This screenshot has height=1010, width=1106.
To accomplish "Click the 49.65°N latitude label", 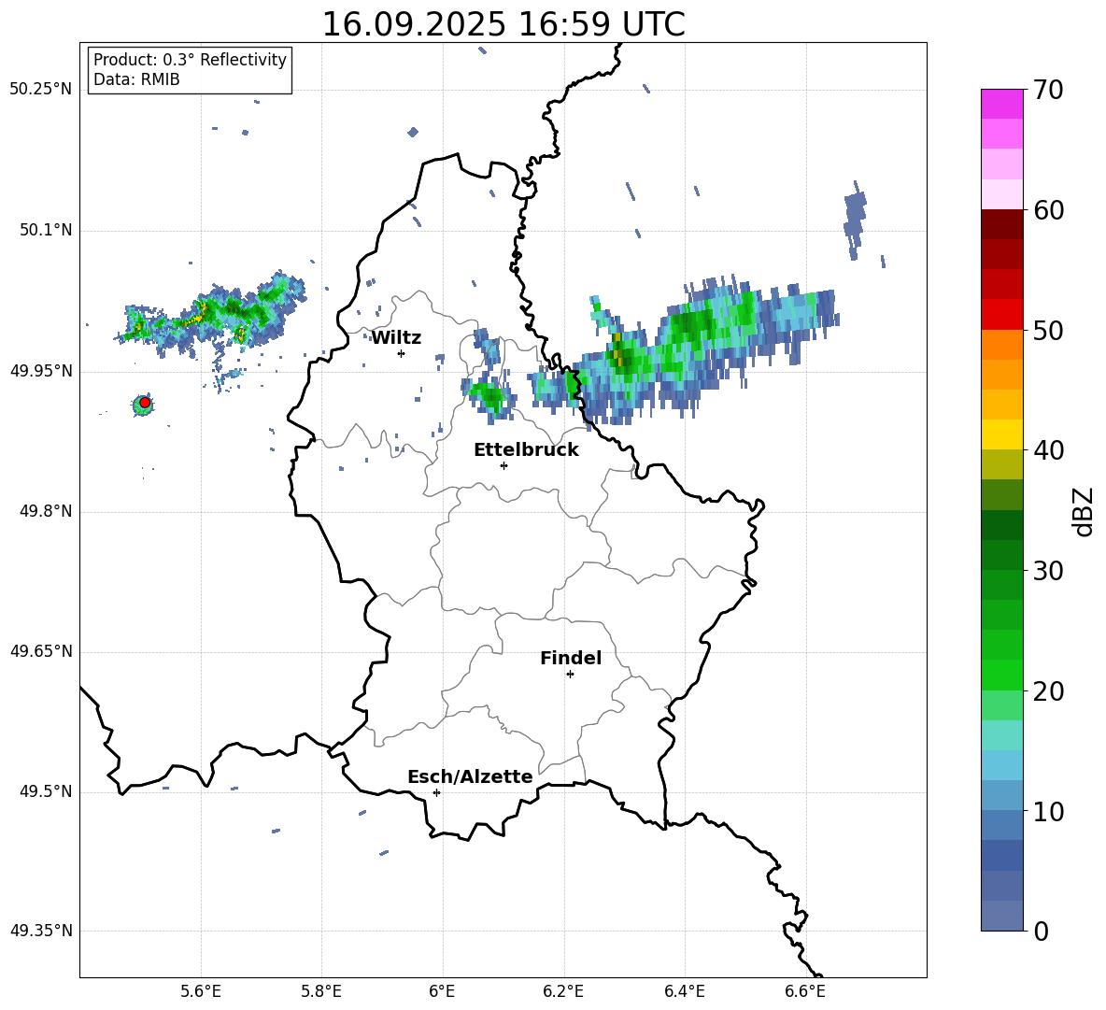I will (x=41, y=651).
